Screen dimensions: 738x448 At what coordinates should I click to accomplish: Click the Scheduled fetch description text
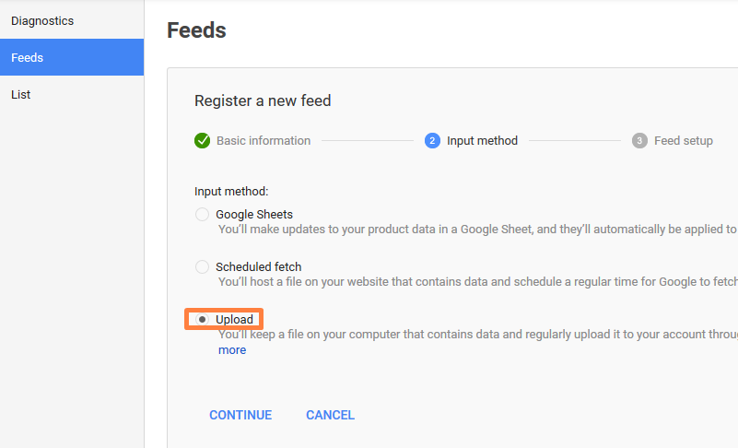pos(476,282)
